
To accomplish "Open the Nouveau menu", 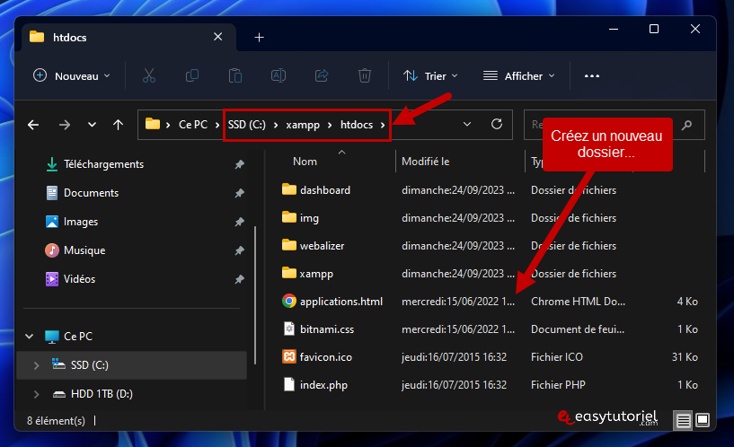I will (72, 75).
